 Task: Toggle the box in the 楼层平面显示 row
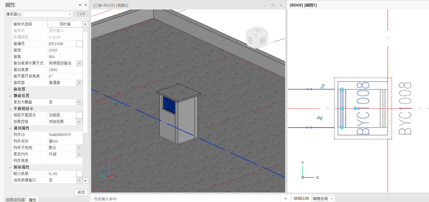pyautogui.click(x=79, y=115)
